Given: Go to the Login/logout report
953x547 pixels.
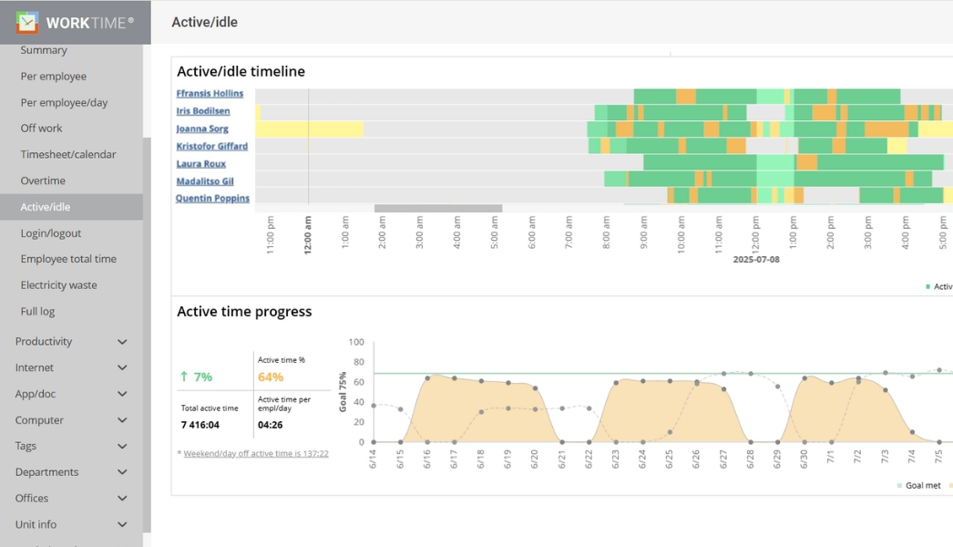Looking at the screenshot, I should (51, 233).
